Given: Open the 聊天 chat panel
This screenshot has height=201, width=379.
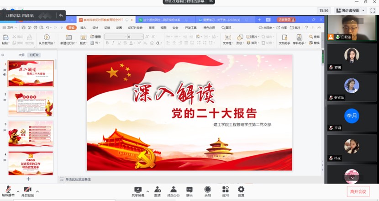Looking at the screenshot, I should click(189, 191).
